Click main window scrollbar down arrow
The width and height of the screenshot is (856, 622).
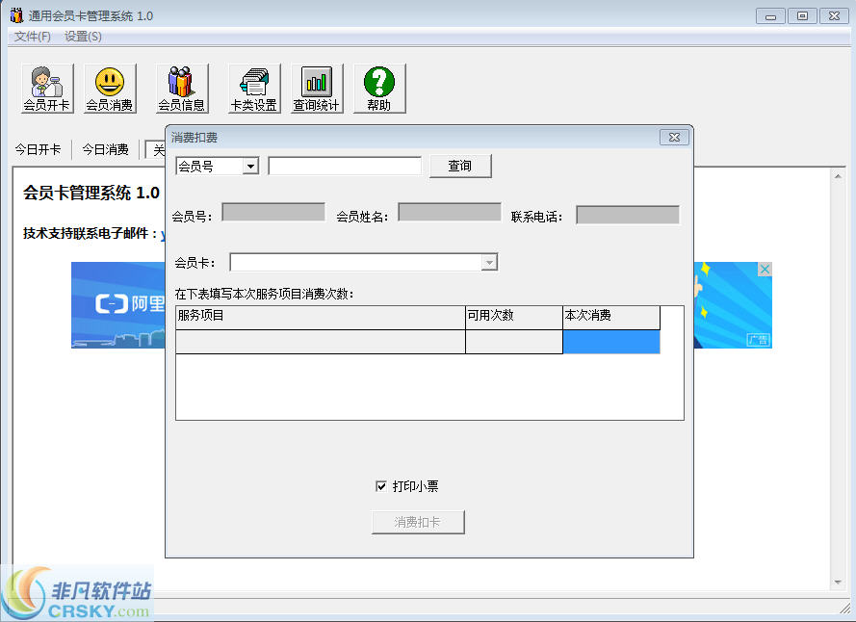point(838,583)
